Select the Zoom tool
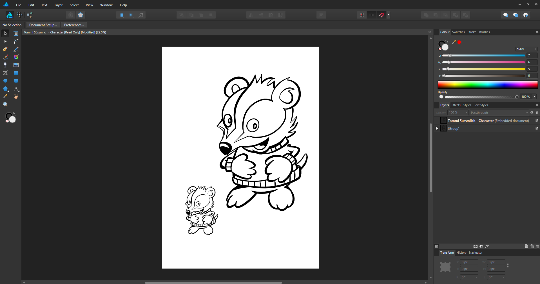The height and width of the screenshot is (284, 540). click(5, 104)
